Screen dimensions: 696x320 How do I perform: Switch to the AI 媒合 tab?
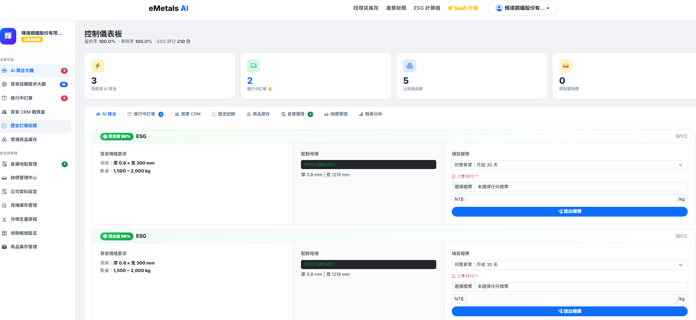tap(106, 114)
